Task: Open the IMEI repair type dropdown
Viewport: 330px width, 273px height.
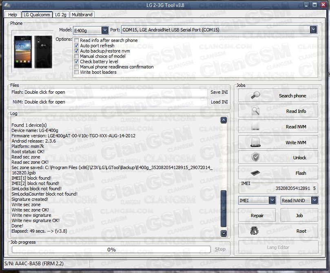Action: point(272,200)
